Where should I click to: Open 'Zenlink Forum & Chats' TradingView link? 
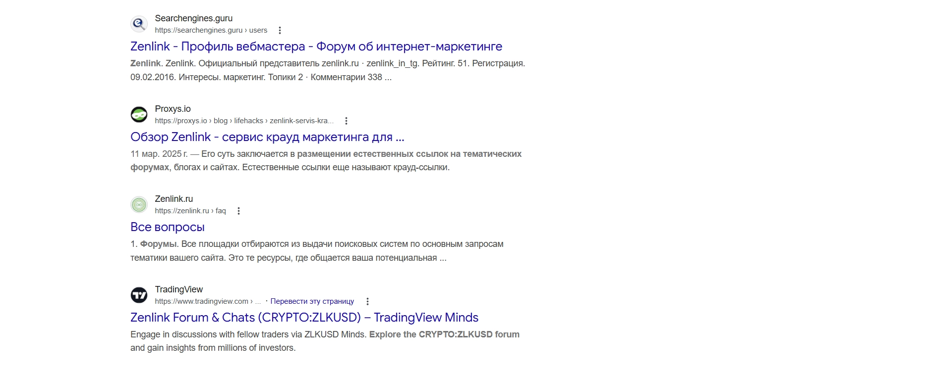point(304,318)
